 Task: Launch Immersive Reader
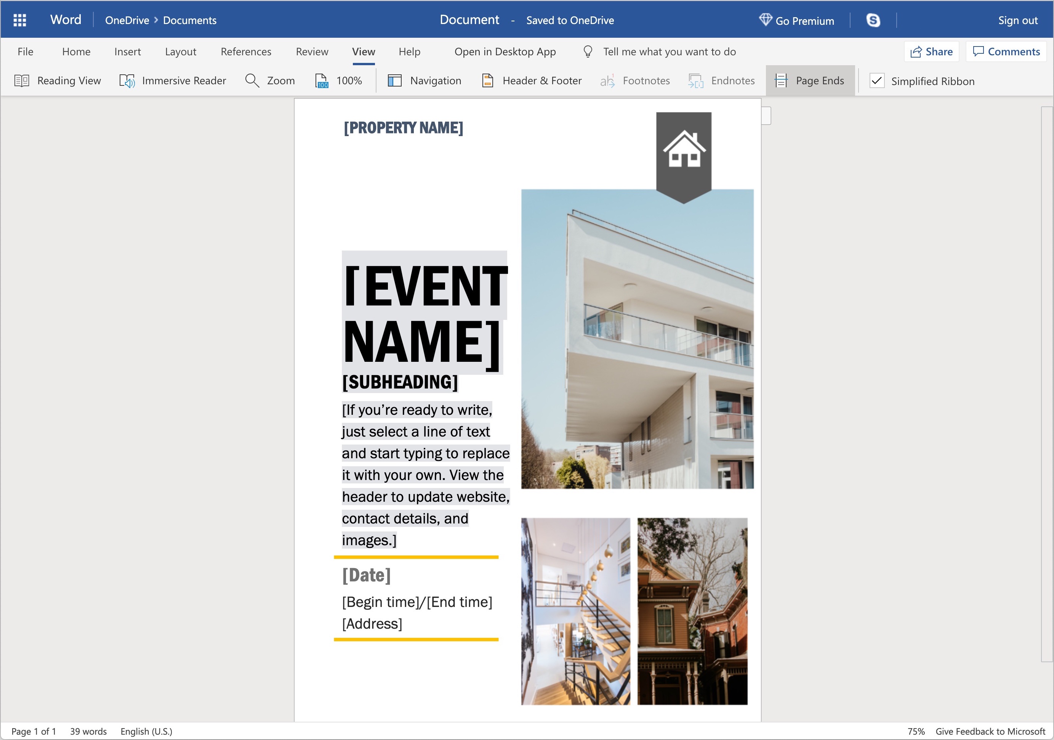(173, 81)
